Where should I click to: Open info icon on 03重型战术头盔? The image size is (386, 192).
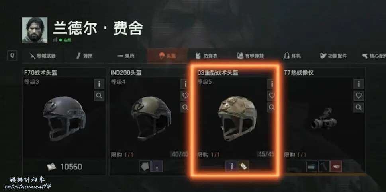coord(271,84)
